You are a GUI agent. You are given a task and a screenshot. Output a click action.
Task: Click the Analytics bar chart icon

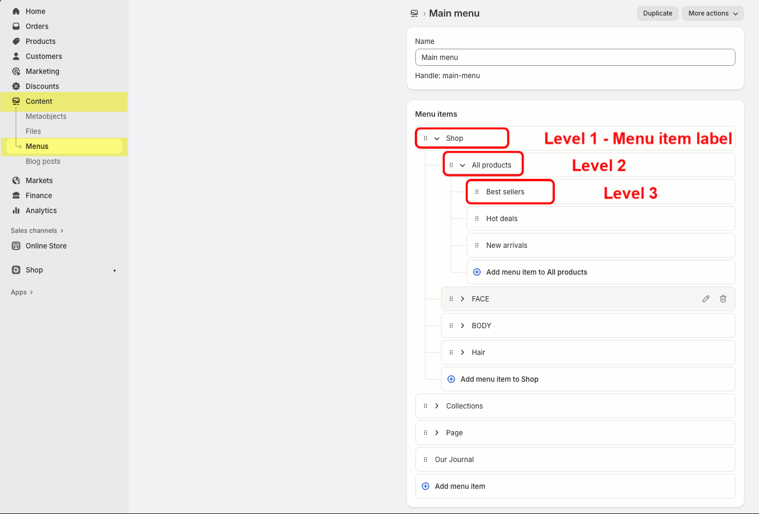click(x=16, y=210)
